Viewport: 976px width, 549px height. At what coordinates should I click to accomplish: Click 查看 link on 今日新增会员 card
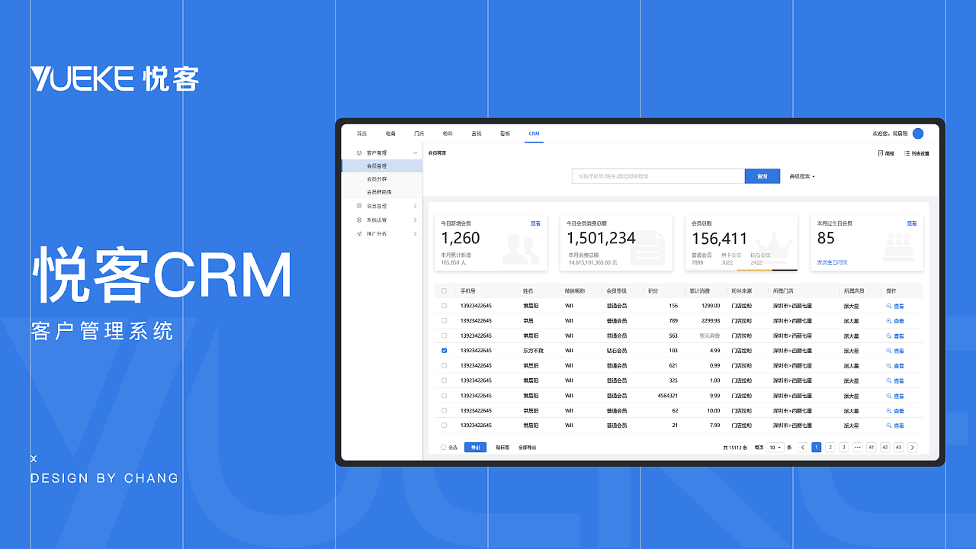coord(536,223)
